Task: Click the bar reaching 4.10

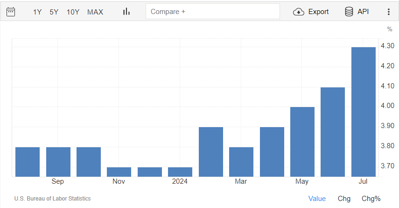Action: pyautogui.click(x=333, y=132)
